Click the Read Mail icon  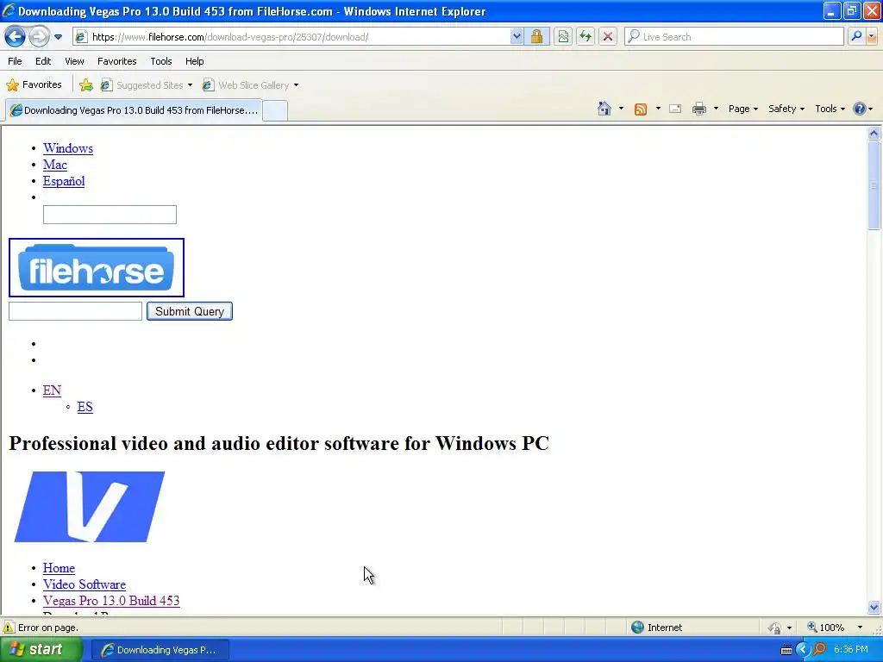(x=675, y=109)
